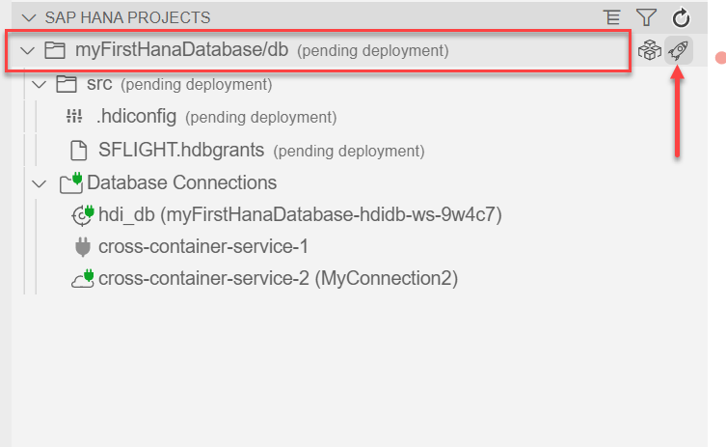Open the filter icon in panel header

[x=646, y=17]
